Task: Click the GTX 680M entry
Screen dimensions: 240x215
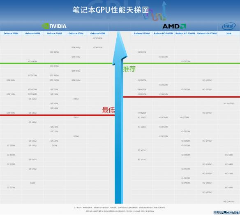Action: pos(32,61)
